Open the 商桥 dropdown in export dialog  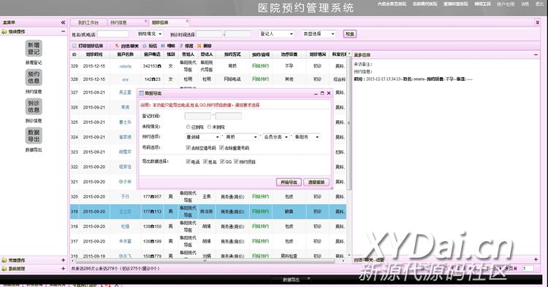(241, 137)
